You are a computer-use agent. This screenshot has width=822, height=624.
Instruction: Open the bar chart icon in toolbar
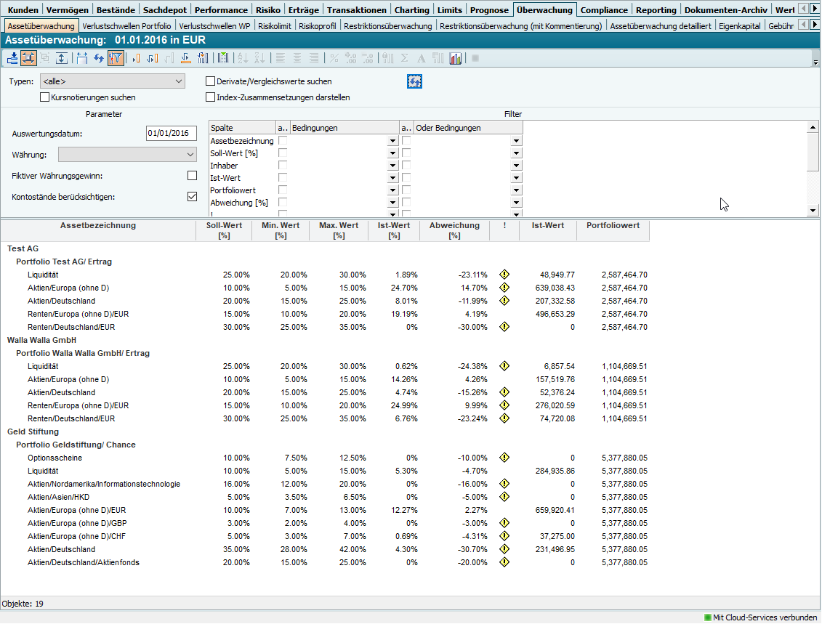(x=456, y=58)
